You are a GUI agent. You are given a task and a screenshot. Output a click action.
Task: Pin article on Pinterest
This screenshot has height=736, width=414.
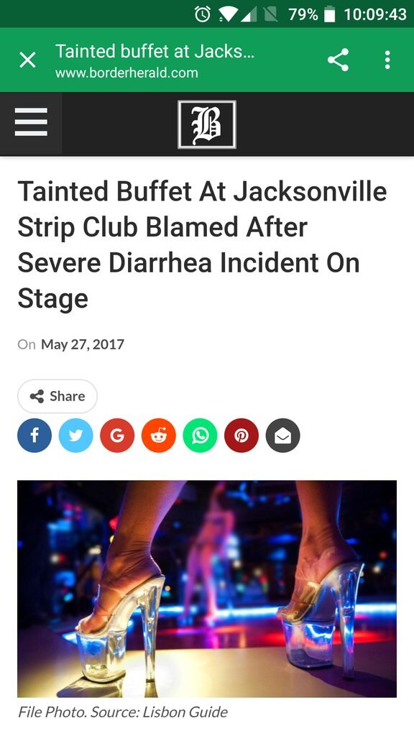pos(241,436)
